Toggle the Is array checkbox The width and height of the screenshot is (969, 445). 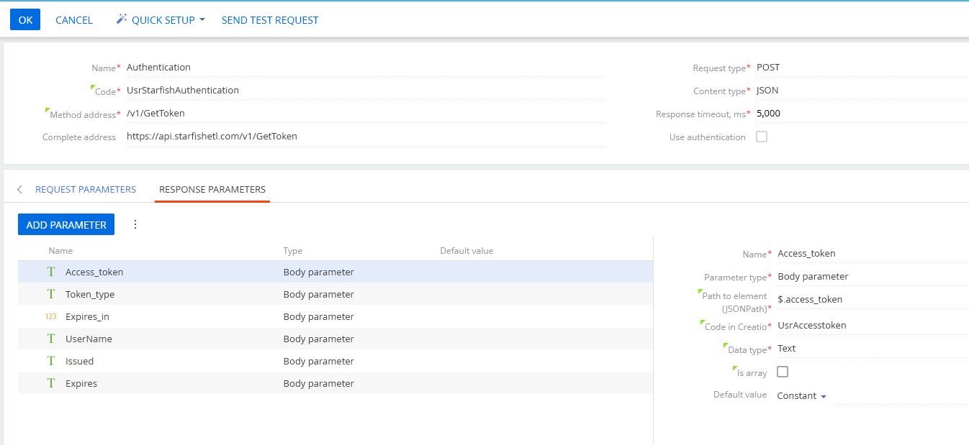pos(782,372)
